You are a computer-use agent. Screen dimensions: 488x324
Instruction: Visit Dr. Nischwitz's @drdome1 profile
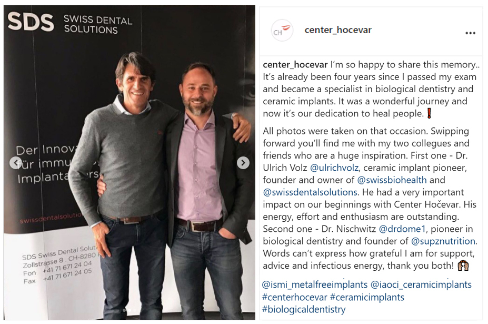[x=402, y=229]
